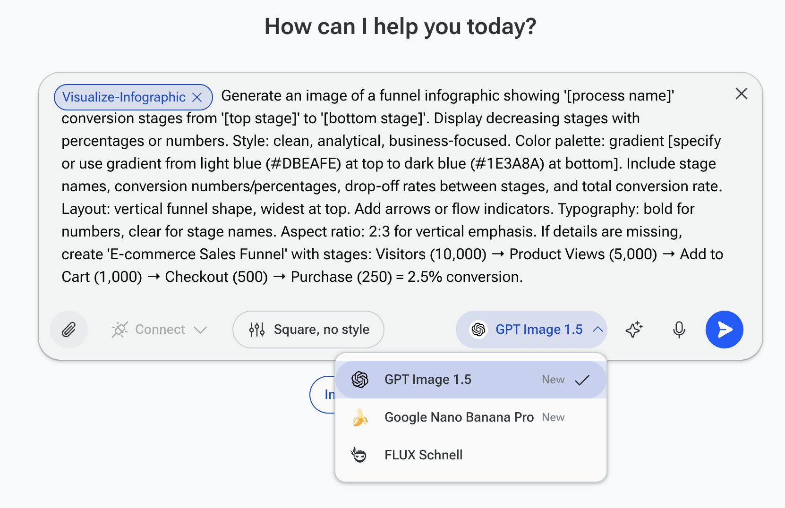Click the New badge next to GPT Image 1.5
This screenshot has width=785, height=508.
click(553, 380)
